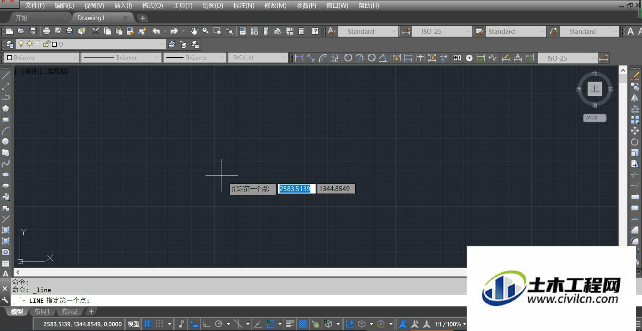Open the 标注(N) menu
Image resolution: width=642 pixels, height=331 pixels.
coord(244,6)
